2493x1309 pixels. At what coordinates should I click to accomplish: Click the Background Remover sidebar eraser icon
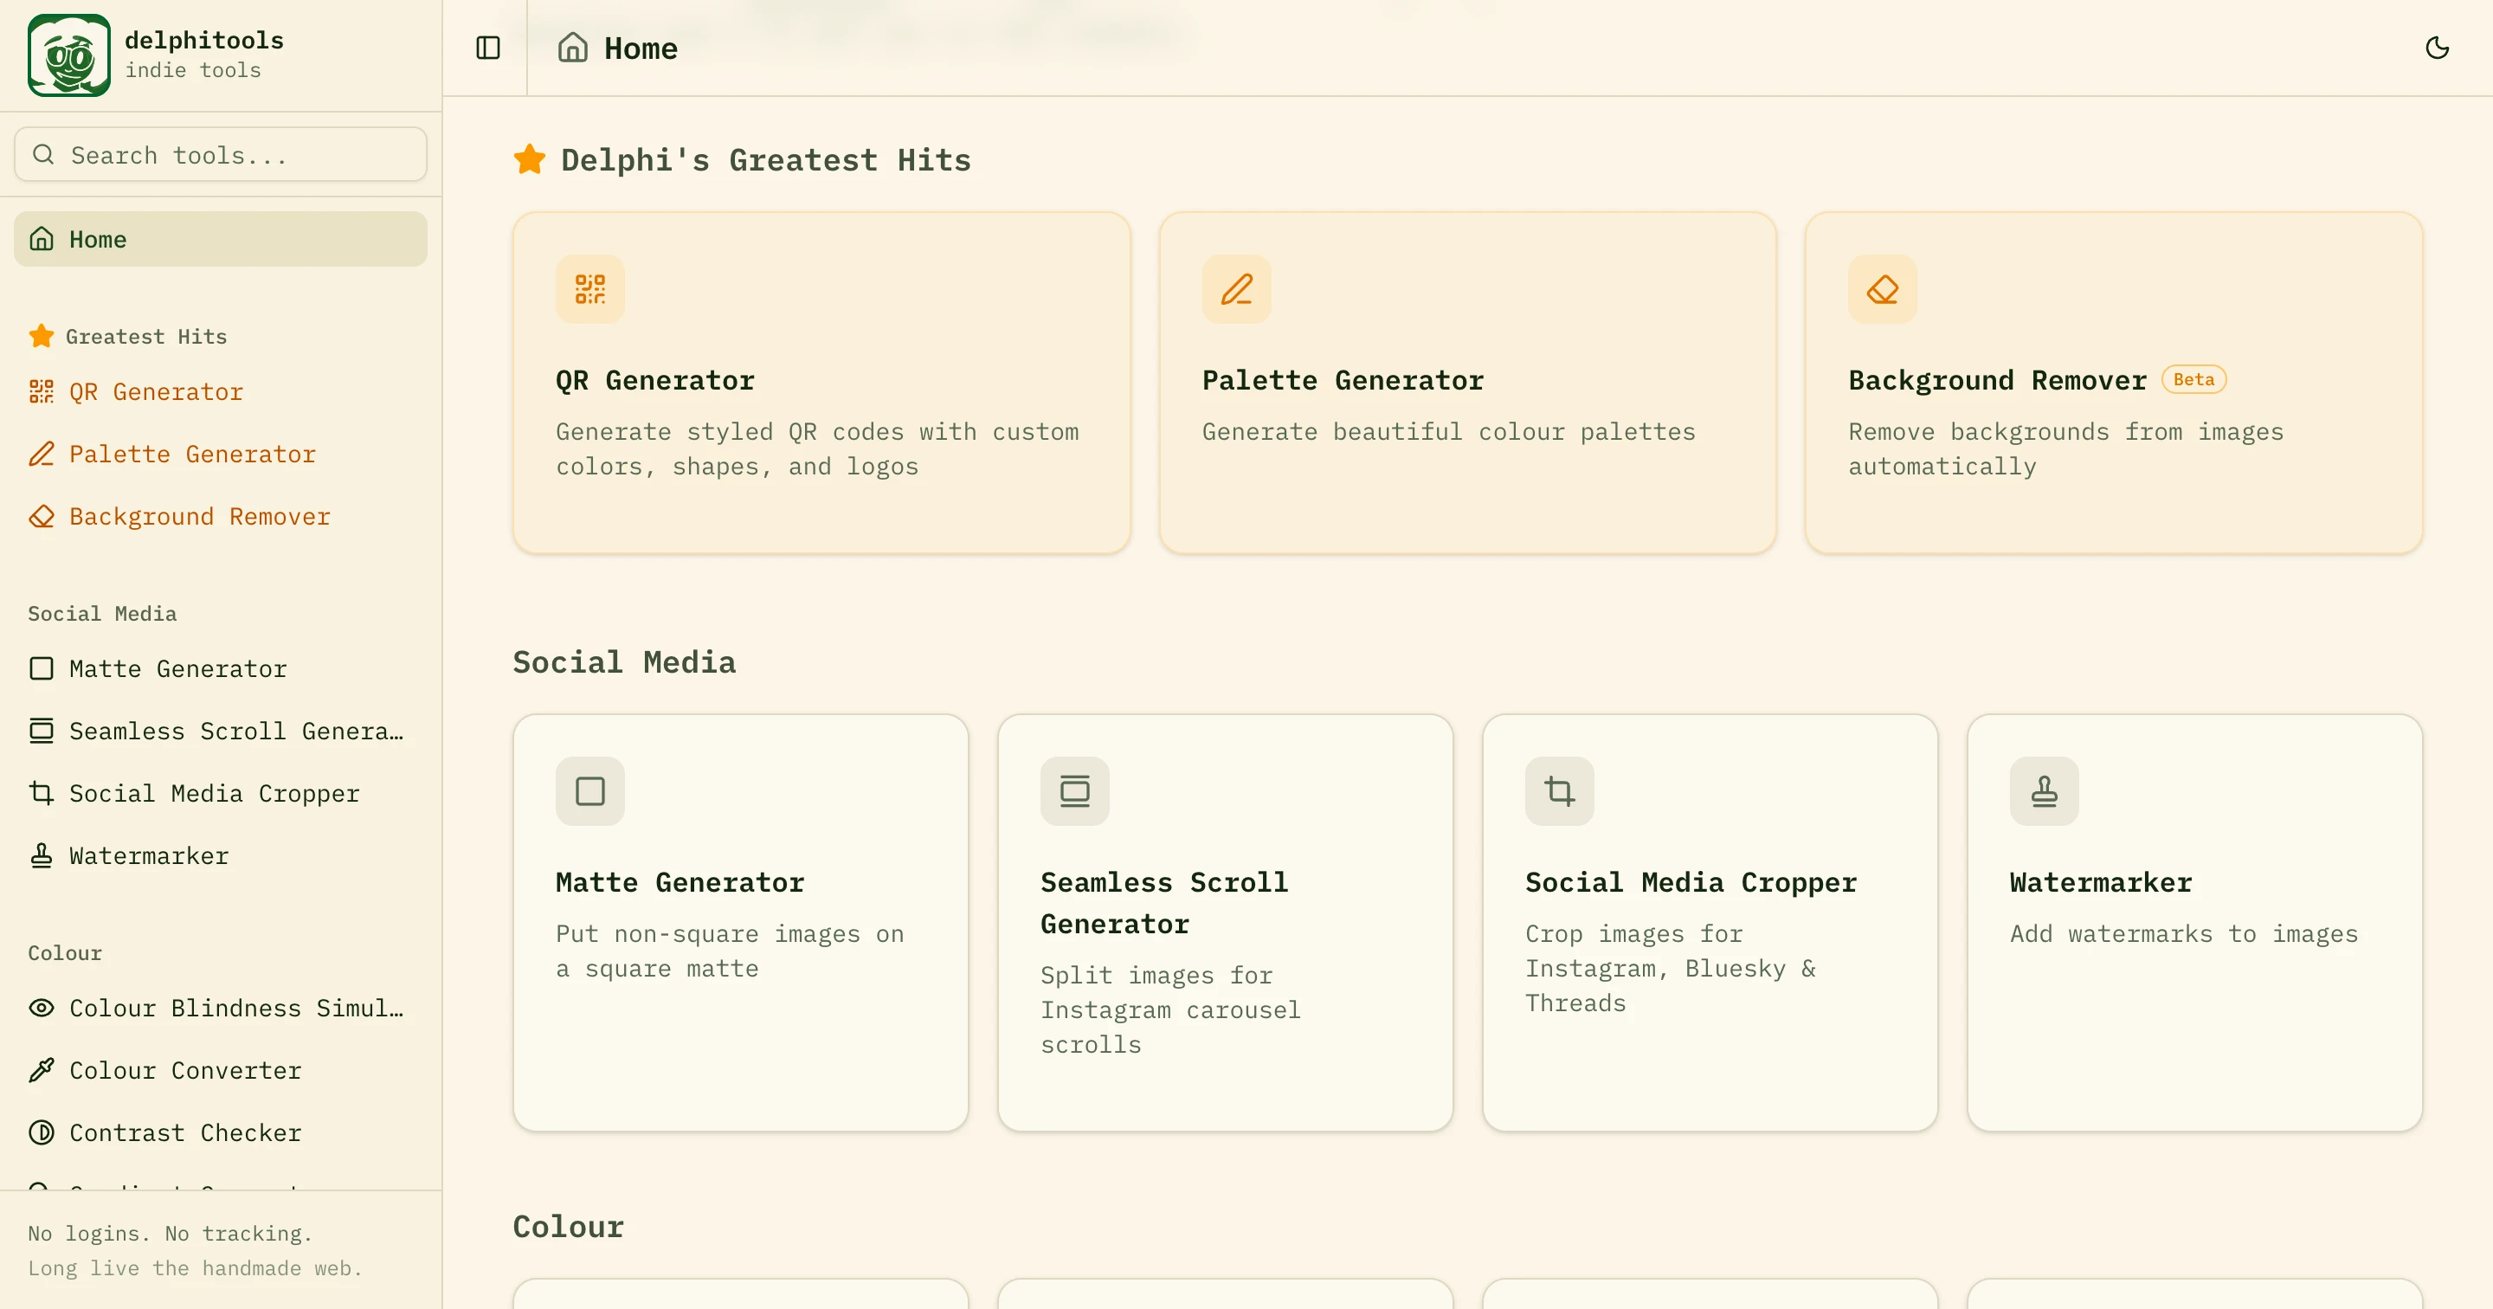click(42, 516)
